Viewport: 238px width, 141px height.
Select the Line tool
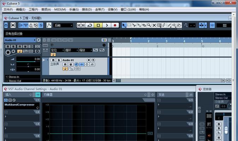pos(169,25)
